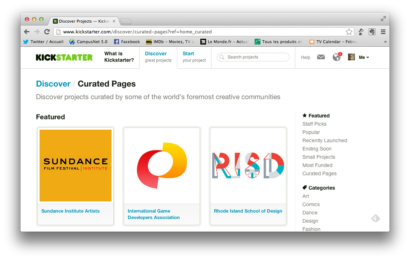Open the Help link
410x260 pixels.
point(305,57)
